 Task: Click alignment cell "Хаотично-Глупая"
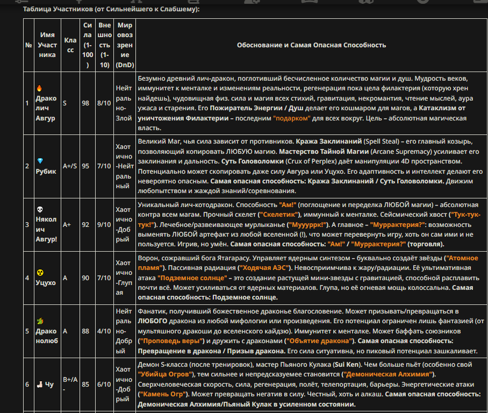pos(124,278)
